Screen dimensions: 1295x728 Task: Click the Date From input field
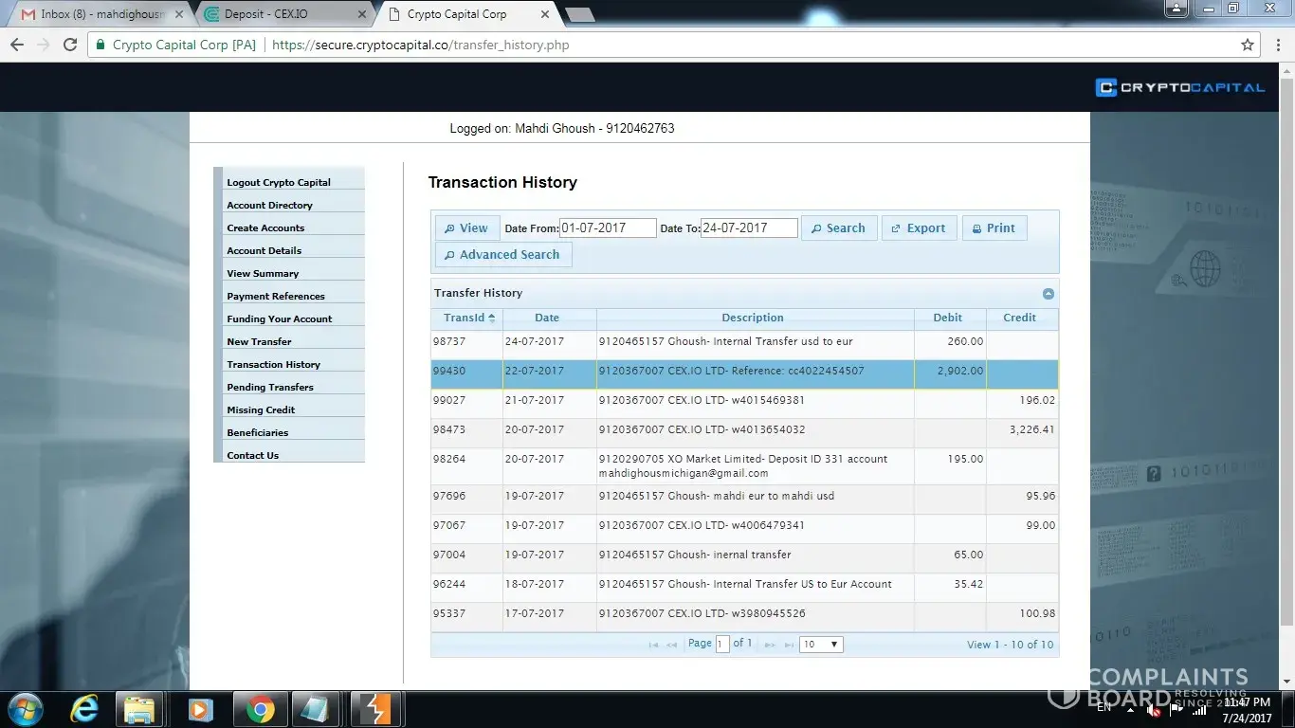point(608,228)
